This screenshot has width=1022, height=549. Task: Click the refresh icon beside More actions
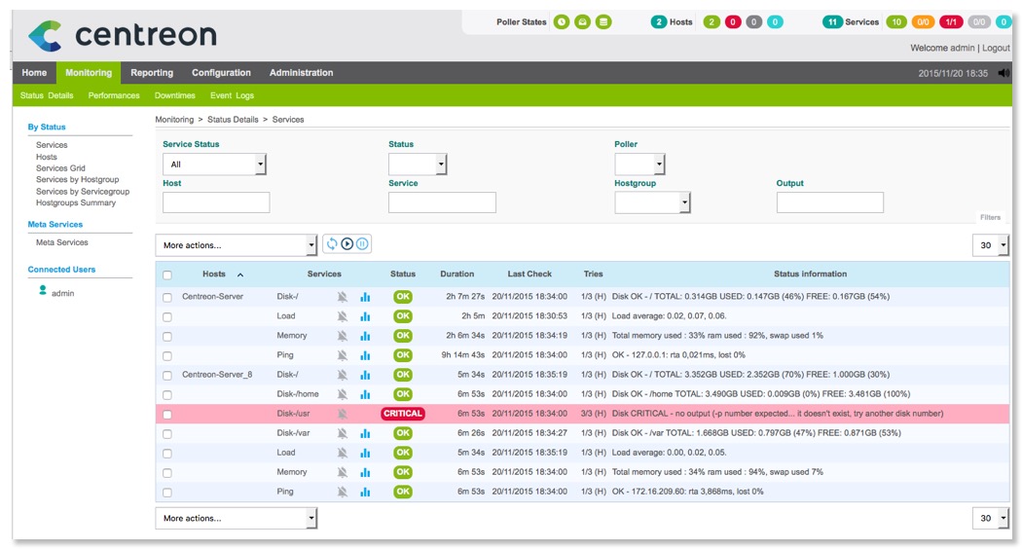click(332, 244)
